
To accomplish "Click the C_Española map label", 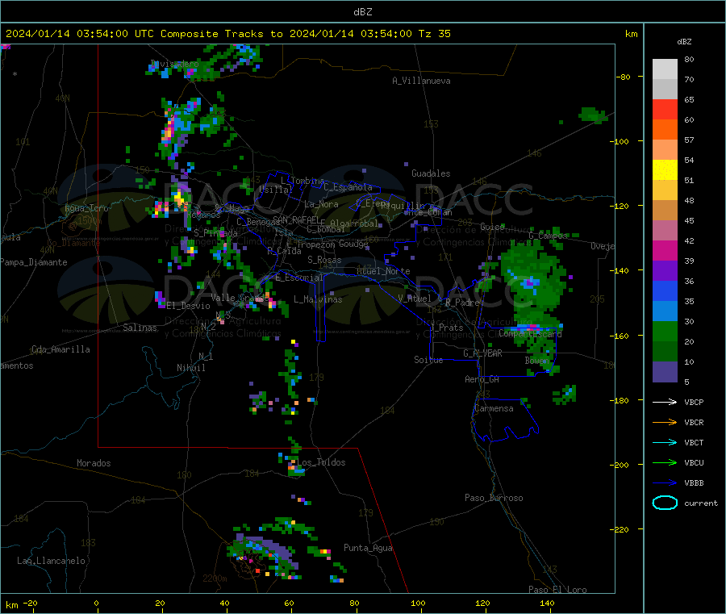I will pyautogui.click(x=348, y=187).
